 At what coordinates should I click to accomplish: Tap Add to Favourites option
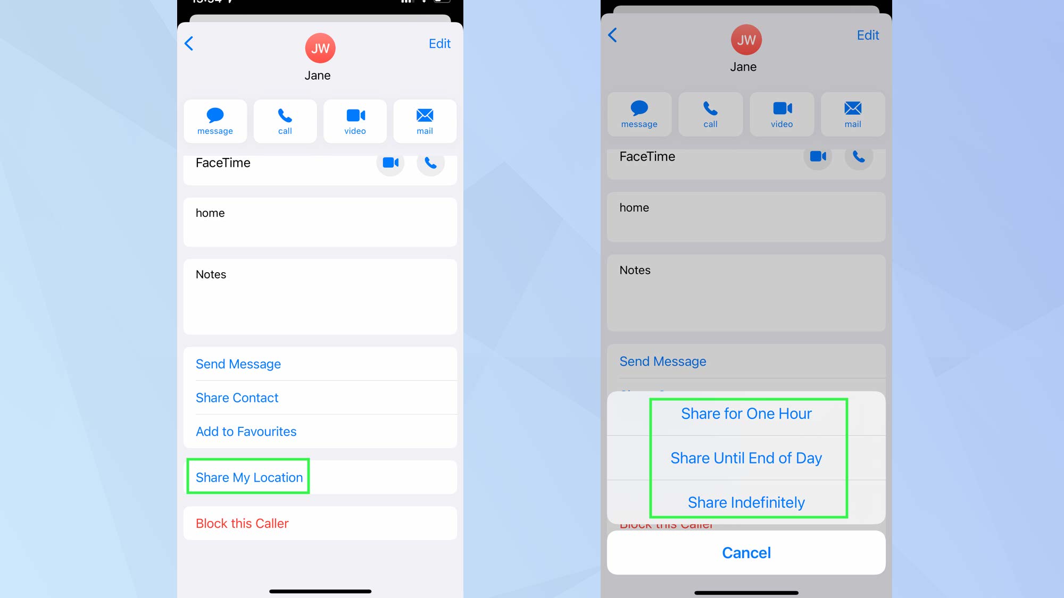pos(246,431)
